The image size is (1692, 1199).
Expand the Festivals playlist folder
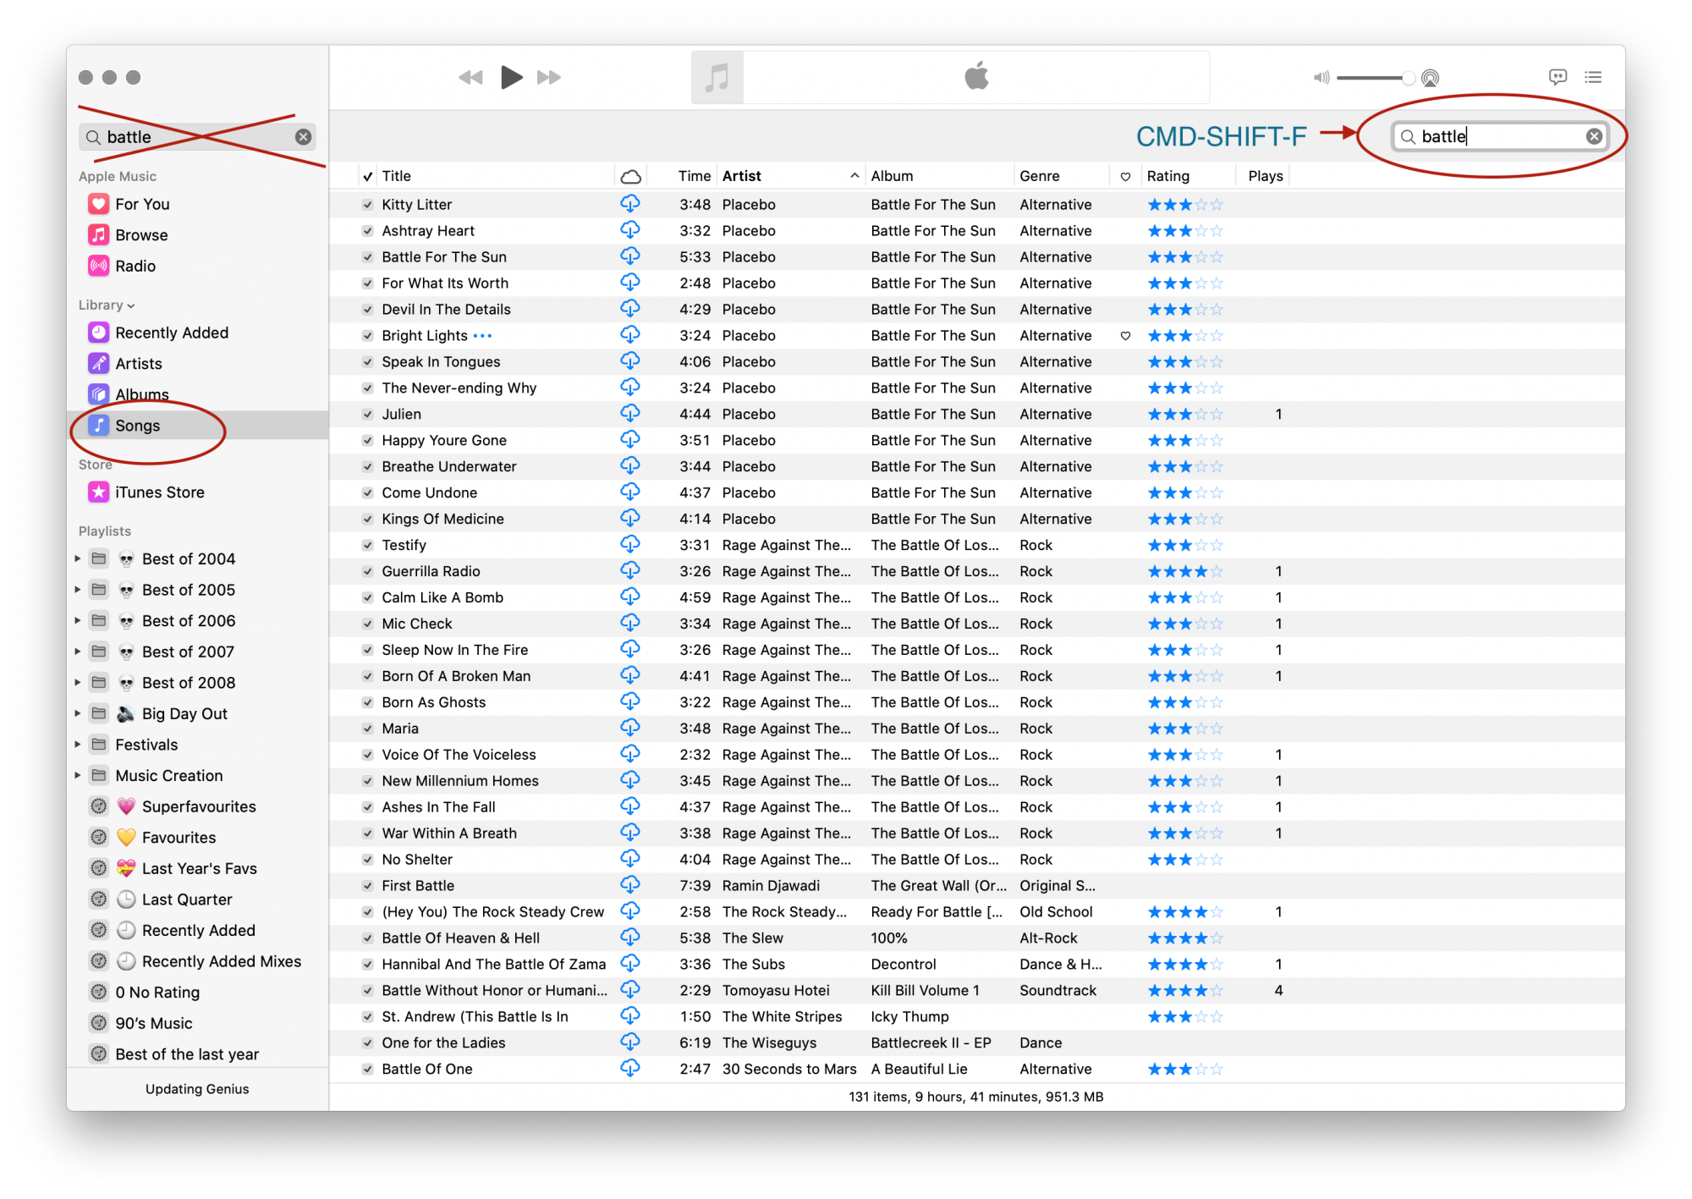pyautogui.click(x=78, y=745)
